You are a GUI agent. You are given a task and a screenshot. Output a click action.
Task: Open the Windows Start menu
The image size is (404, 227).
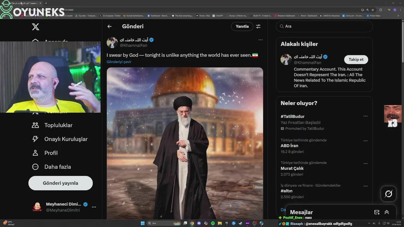point(143,223)
